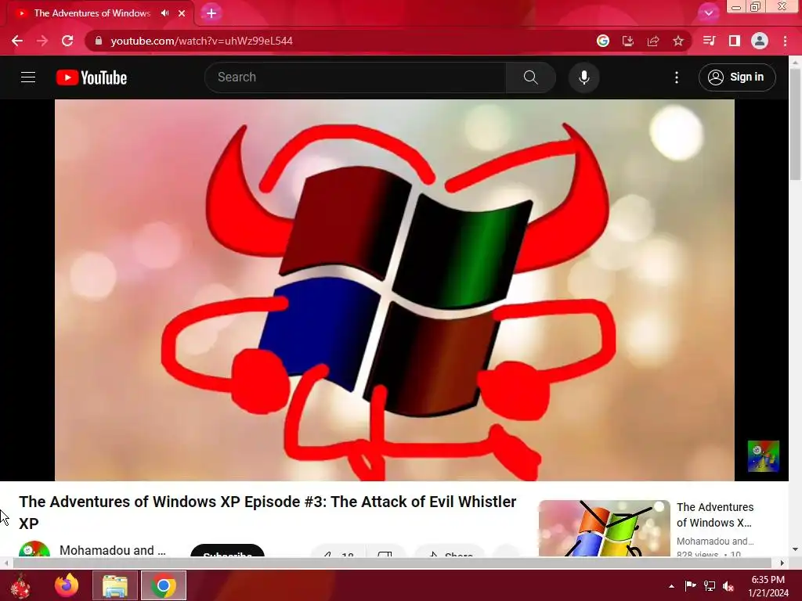This screenshot has height=601, width=802.
Task: Open the recommended Windows XP video thumbnail
Action: [604, 528]
